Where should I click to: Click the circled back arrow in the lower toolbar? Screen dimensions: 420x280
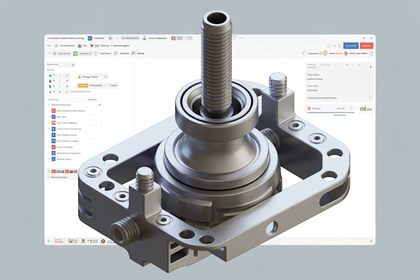[x=54, y=54]
